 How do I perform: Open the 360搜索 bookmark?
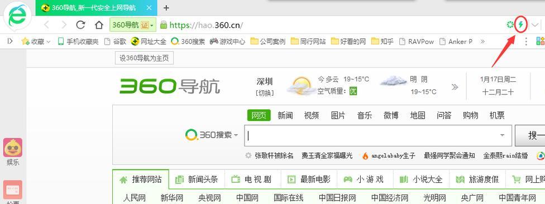[188, 42]
